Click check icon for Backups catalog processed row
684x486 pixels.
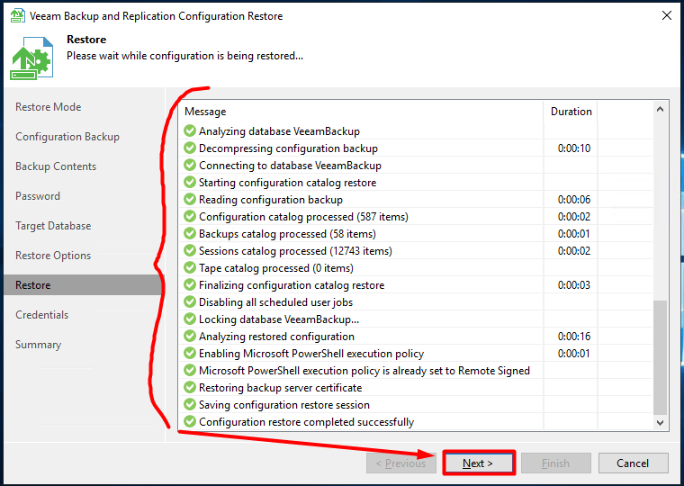(x=190, y=233)
